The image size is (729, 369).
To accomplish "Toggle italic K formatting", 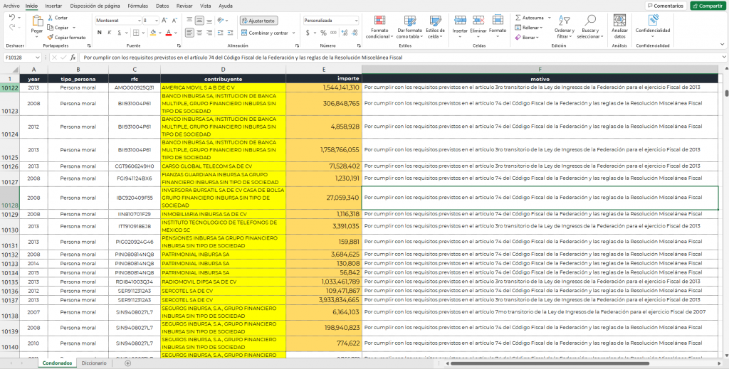I will (x=110, y=33).
